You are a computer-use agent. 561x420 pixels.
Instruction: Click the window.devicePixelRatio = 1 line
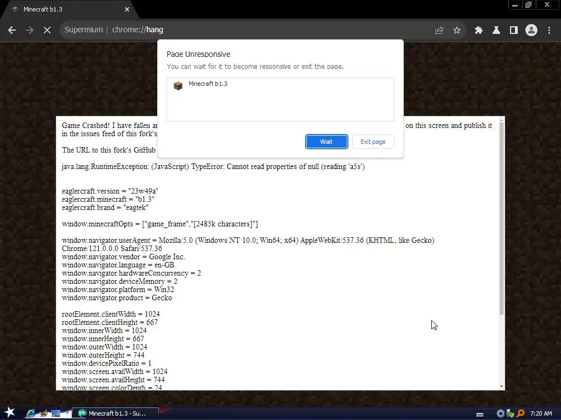pyautogui.click(x=107, y=364)
